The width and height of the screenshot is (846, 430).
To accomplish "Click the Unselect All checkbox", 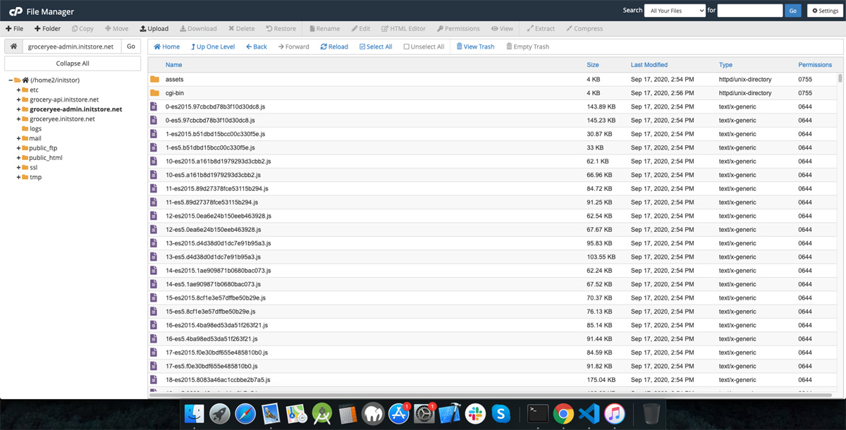I will 407,47.
